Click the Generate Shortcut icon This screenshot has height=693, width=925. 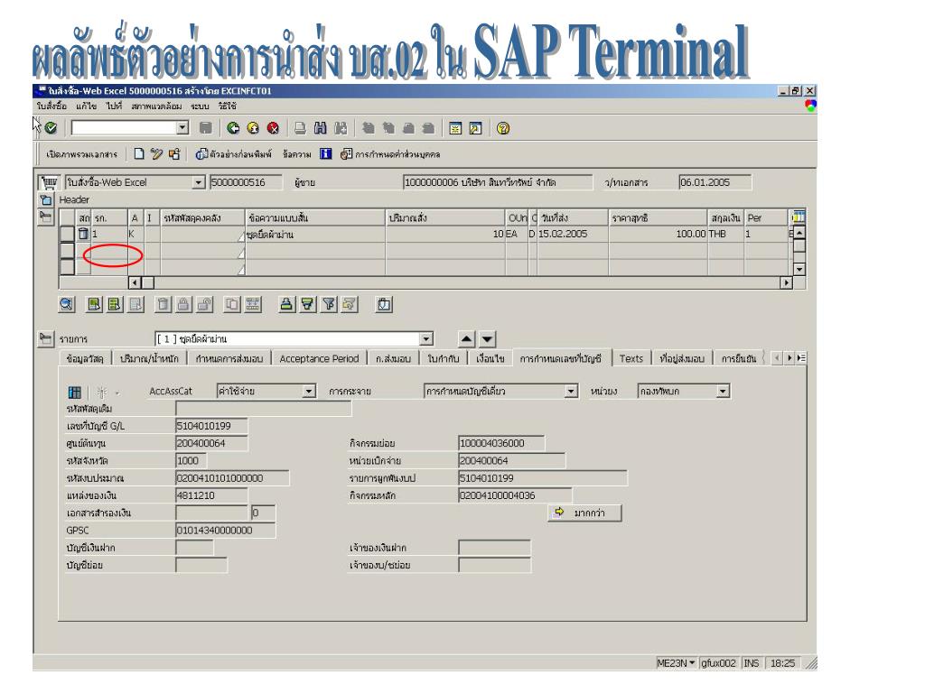475,128
